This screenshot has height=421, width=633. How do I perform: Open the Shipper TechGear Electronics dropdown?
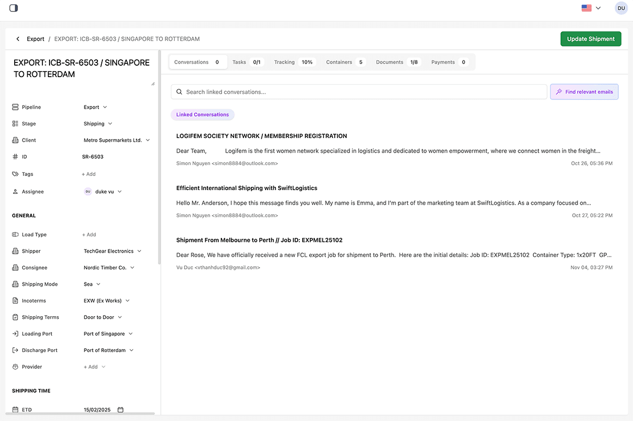pyautogui.click(x=113, y=251)
